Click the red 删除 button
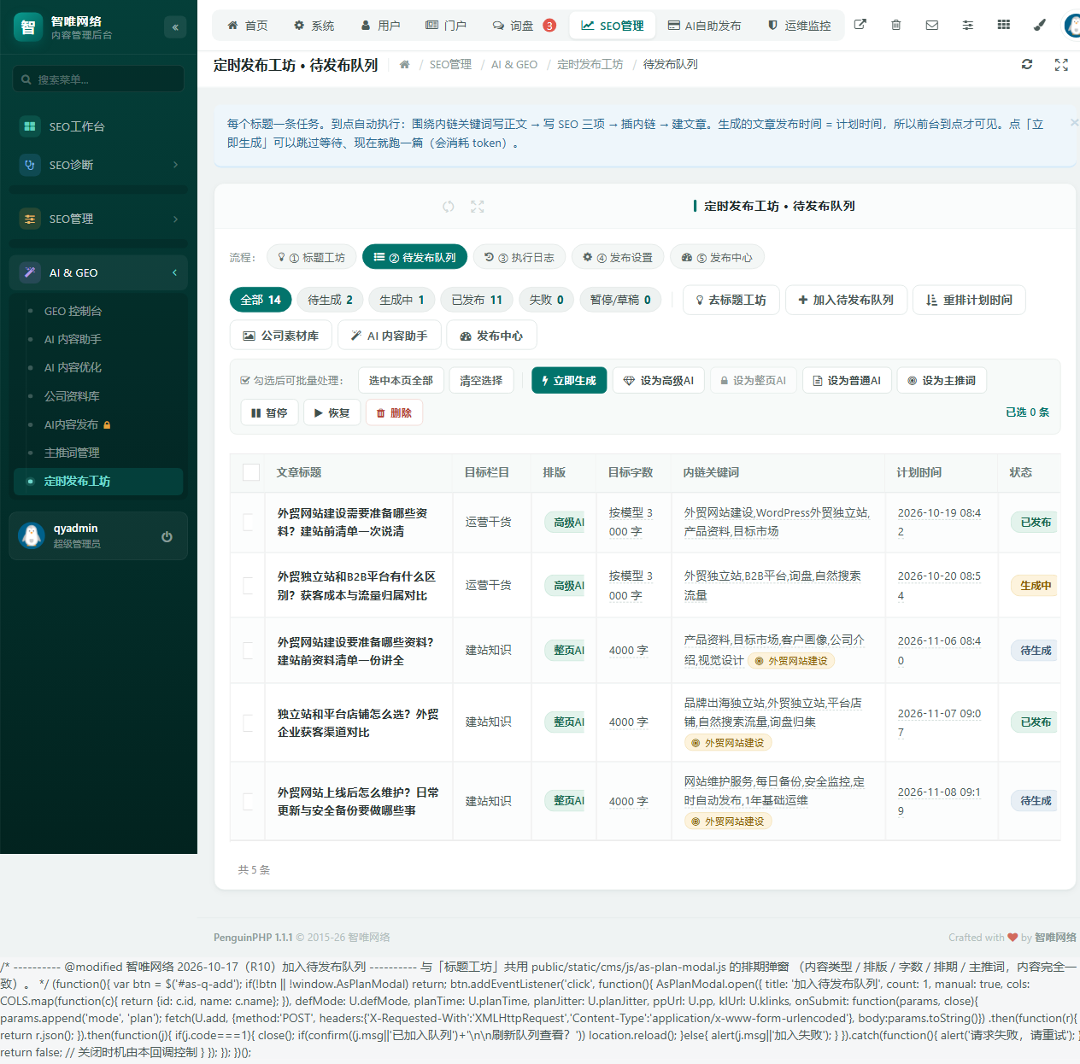The image size is (1080, 1064). pyautogui.click(x=394, y=413)
